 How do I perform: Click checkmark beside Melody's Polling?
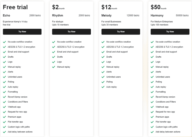pyautogui.click(x=103, y=82)
